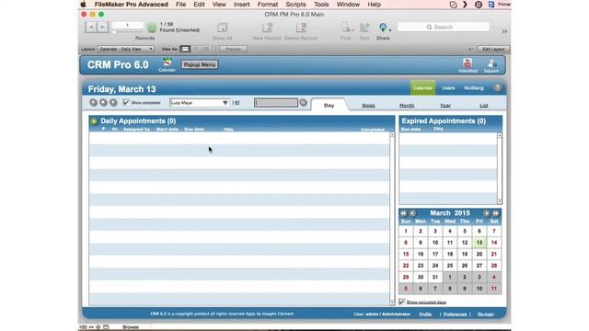Open the Users tab
The width and height of the screenshot is (589, 331).
[x=448, y=88]
